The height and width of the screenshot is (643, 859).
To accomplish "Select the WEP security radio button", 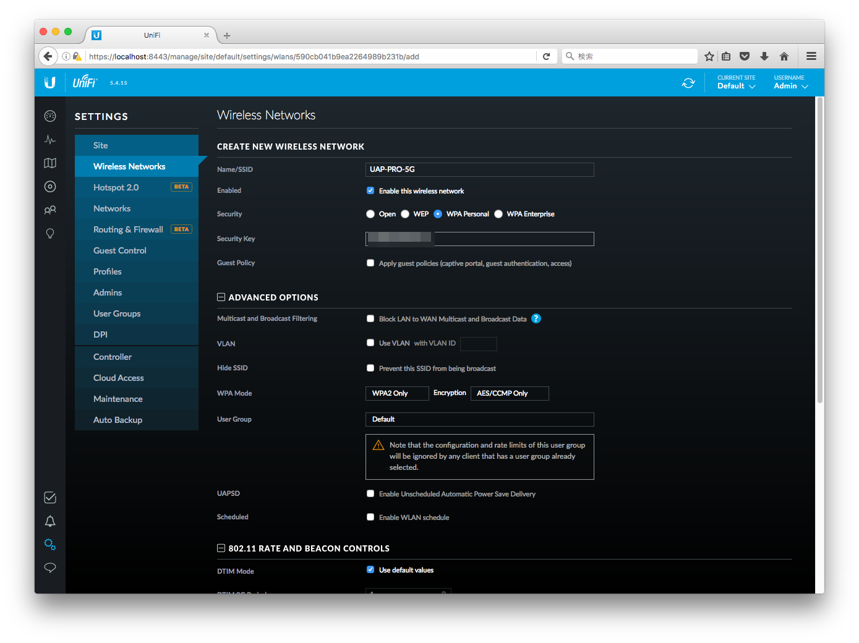I will pos(405,214).
